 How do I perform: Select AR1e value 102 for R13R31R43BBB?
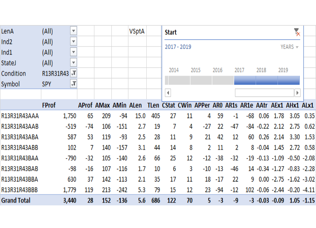(250, 190)
